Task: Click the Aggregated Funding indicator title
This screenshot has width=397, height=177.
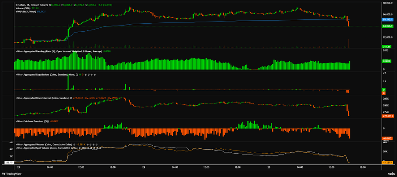Action: (x=59, y=52)
